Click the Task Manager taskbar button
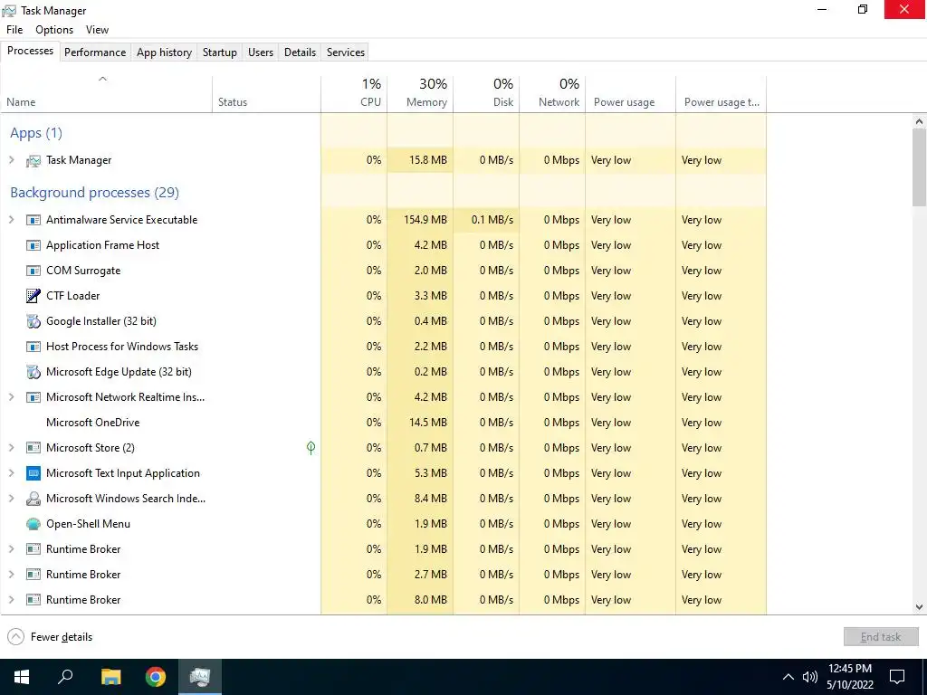The width and height of the screenshot is (927, 695). [200, 677]
